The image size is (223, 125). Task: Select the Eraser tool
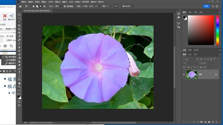[19, 55]
